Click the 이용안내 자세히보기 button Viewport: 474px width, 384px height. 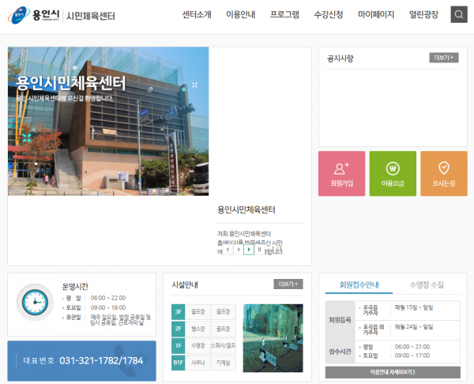coord(393,371)
